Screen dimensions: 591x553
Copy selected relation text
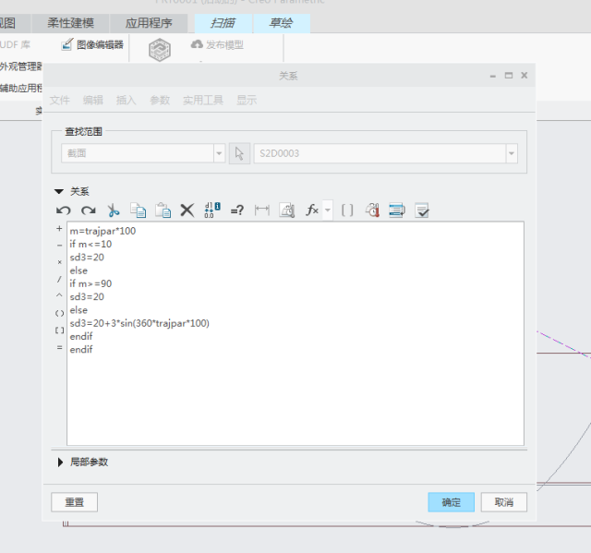[138, 210]
